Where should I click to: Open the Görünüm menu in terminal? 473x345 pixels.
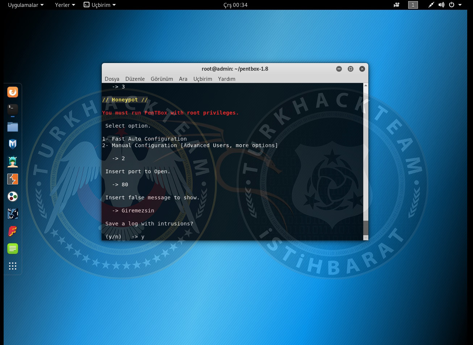click(x=162, y=79)
